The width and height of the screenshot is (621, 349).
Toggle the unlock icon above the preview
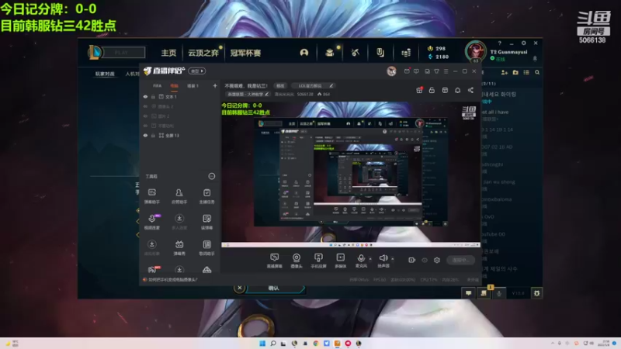click(x=432, y=90)
